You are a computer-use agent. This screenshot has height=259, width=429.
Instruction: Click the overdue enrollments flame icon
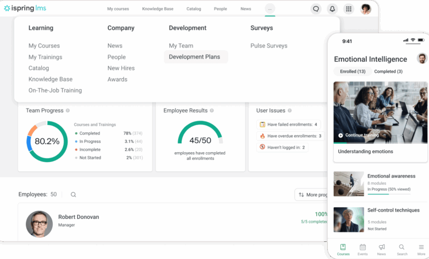(x=262, y=136)
